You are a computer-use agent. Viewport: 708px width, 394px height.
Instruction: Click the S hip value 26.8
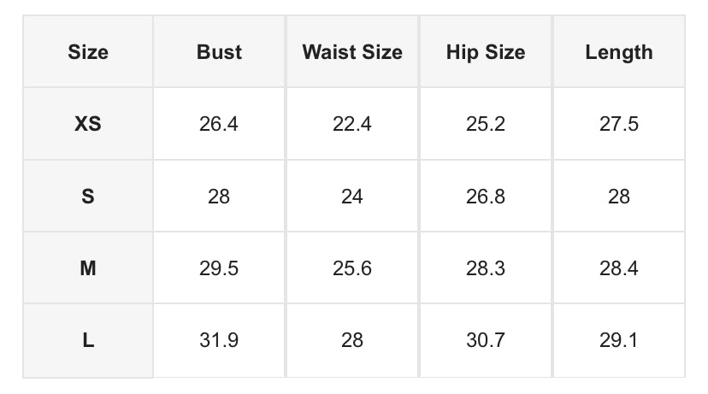click(x=486, y=197)
